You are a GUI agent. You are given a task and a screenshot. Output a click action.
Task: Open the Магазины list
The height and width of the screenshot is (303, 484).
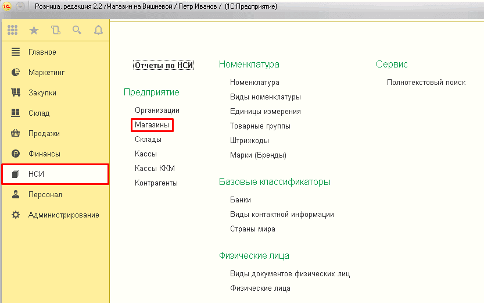(x=152, y=125)
